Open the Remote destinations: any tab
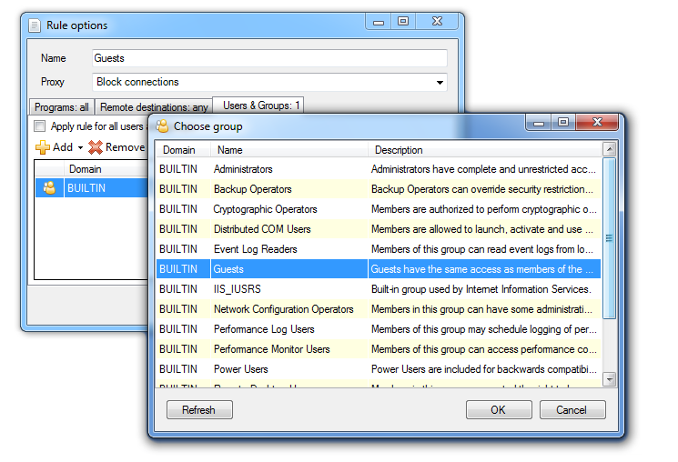This screenshot has width=678, height=462. click(153, 107)
